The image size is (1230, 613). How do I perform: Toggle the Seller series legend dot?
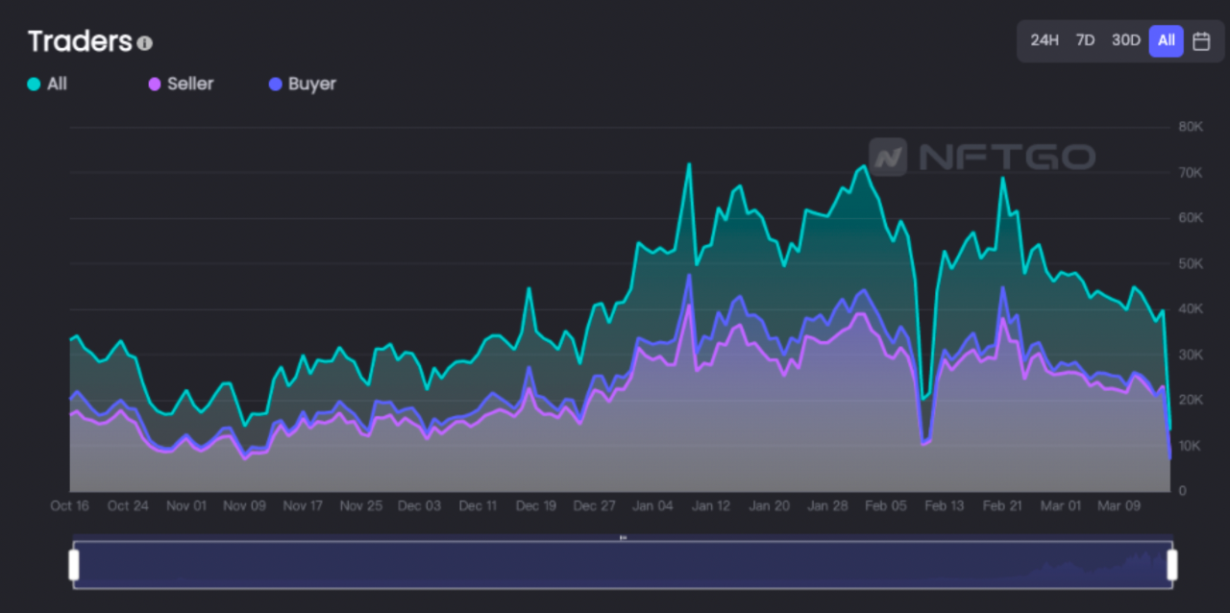pos(154,84)
